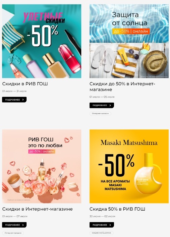170x237 pixels.
Task: Open the Скидки в РИВ ГОШ title link
Action: [25, 84]
